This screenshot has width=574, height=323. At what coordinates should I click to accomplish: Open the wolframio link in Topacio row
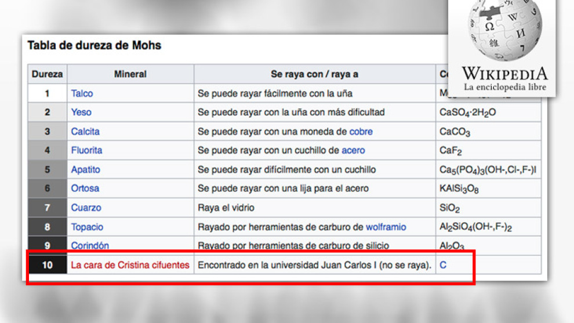[x=386, y=227]
